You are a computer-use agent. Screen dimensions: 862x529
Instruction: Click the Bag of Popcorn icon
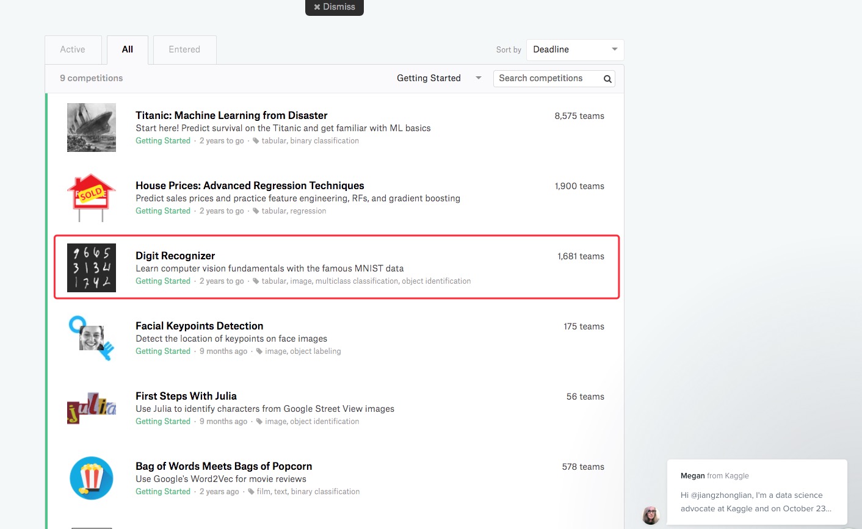coord(92,478)
